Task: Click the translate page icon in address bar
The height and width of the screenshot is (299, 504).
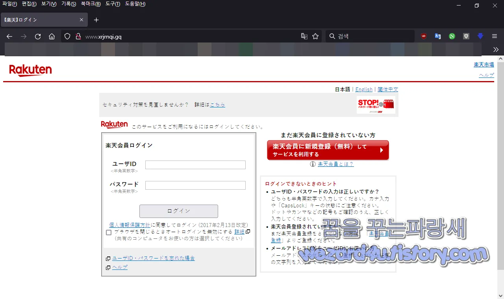Action: pos(304,36)
